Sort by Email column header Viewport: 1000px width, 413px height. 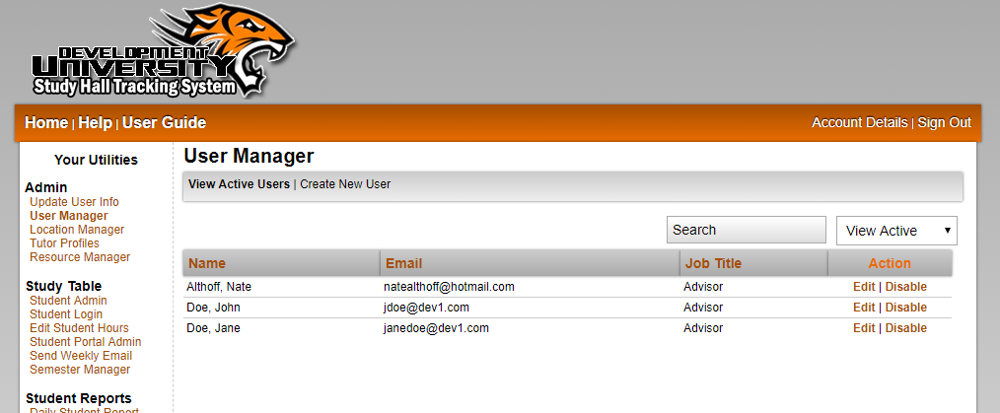tap(403, 263)
